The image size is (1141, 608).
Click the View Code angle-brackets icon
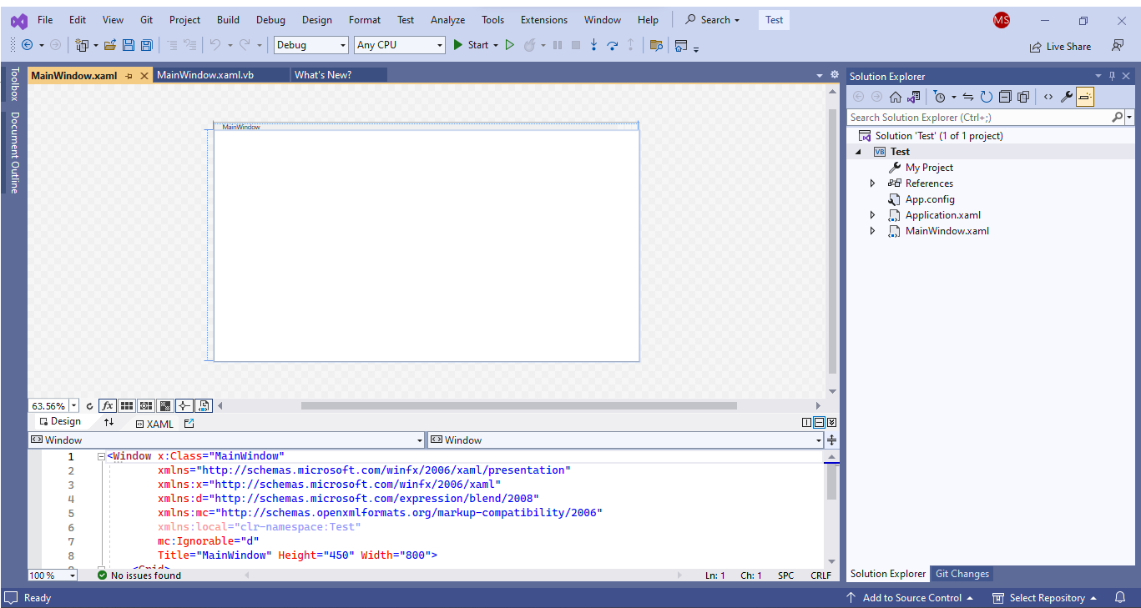point(1048,97)
